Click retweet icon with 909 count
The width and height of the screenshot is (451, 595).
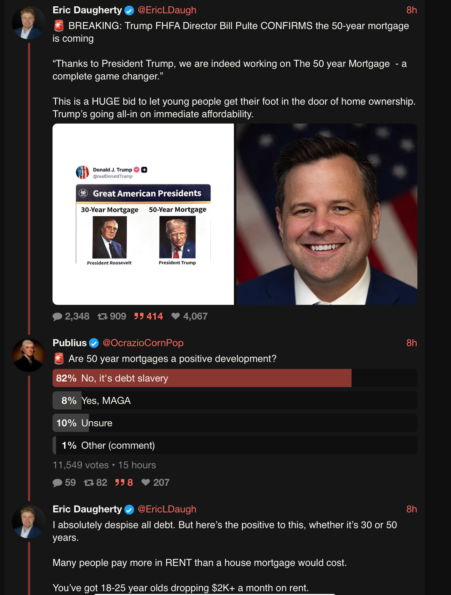click(103, 316)
